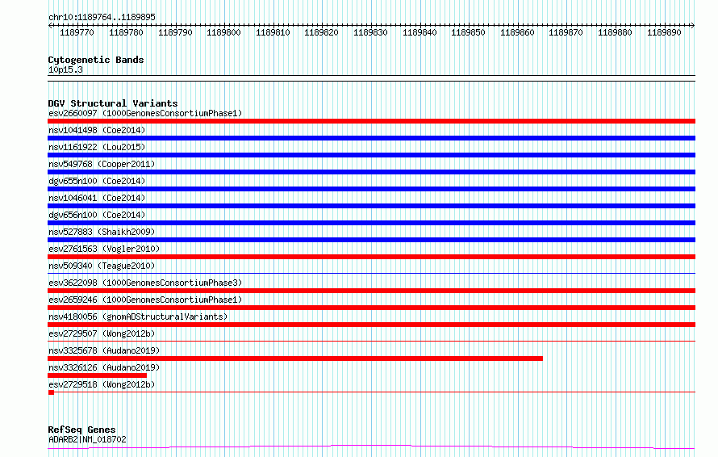Click the Cytogenetic Bands track heading
The height and width of the screenshot is (457, 718).
96,60
